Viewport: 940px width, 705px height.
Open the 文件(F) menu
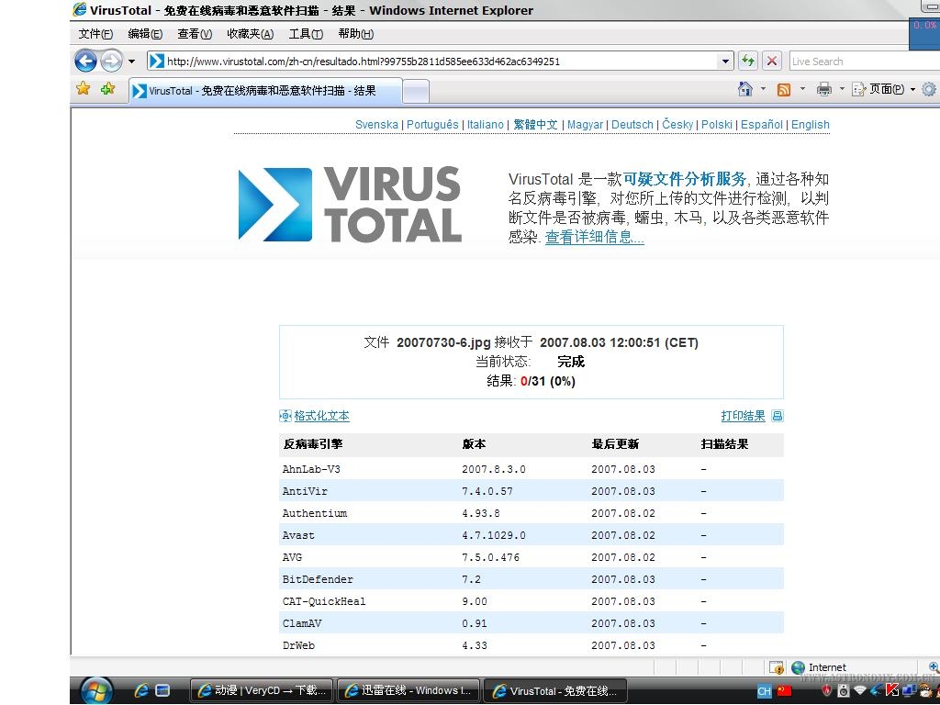click(x=95, y=34)
